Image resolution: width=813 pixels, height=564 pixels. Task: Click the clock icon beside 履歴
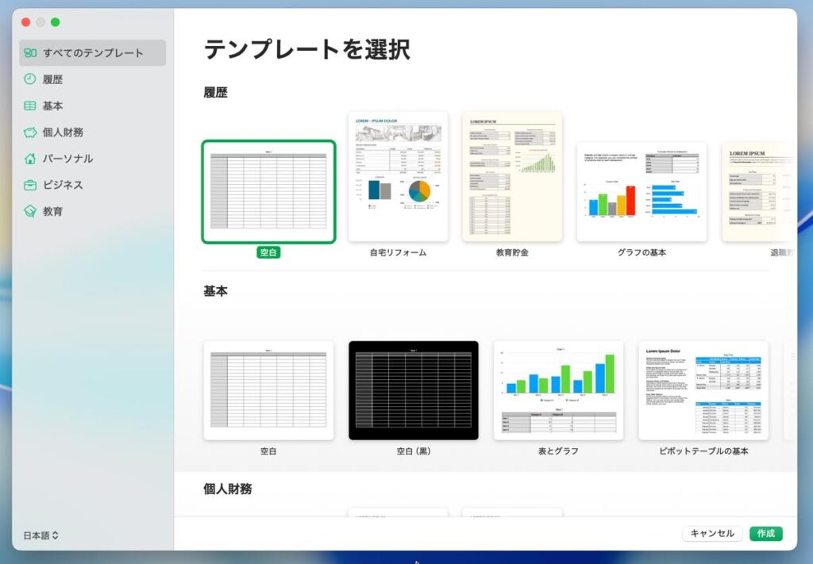tap(30, 79)
